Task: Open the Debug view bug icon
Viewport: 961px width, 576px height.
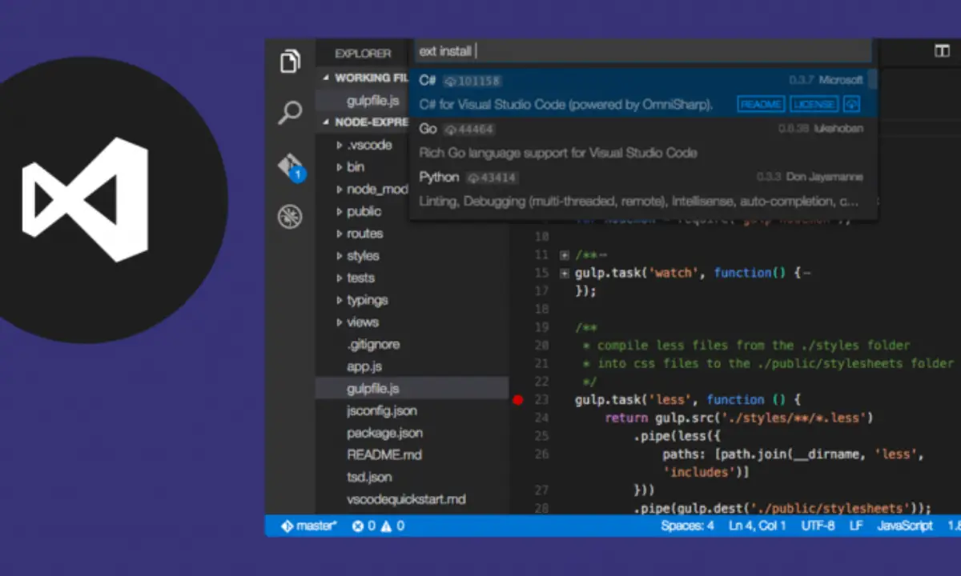Action: tap(290, 216)
